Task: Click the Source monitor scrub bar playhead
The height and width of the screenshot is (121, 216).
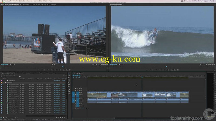Action: (63, 67)
